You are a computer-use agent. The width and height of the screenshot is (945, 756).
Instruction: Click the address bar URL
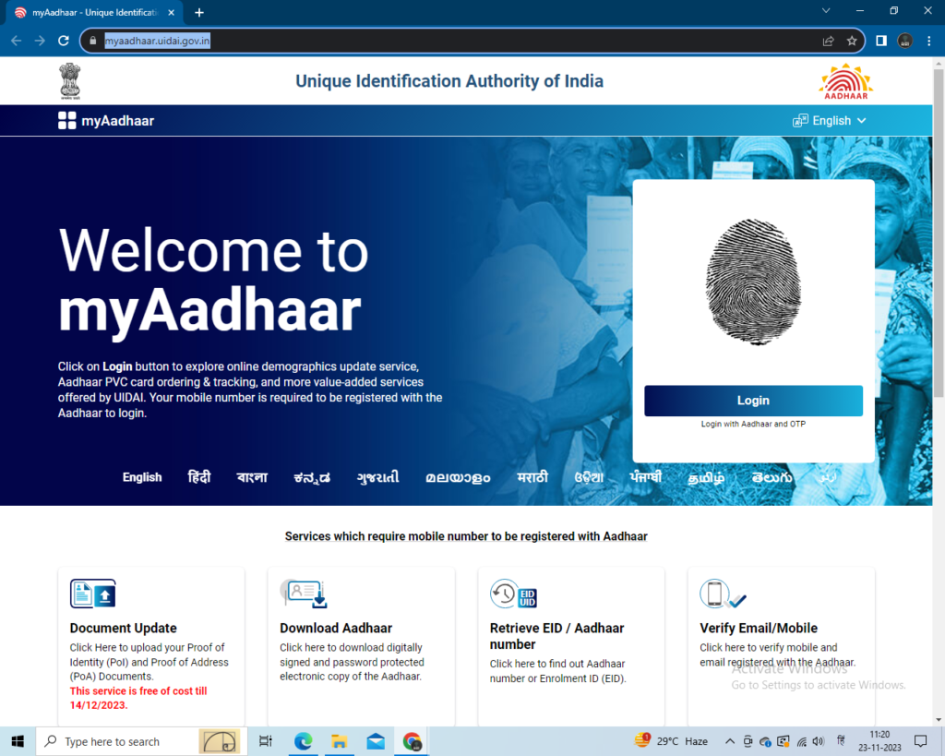coord(157,41)
